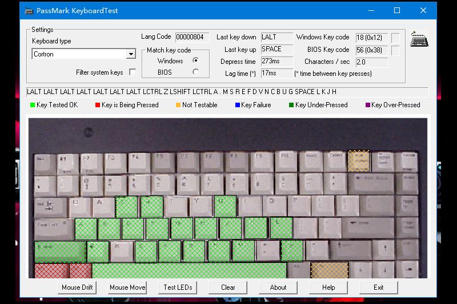Select the BIOS match key code radio
The image size is (457, 304).
[195, 71]
